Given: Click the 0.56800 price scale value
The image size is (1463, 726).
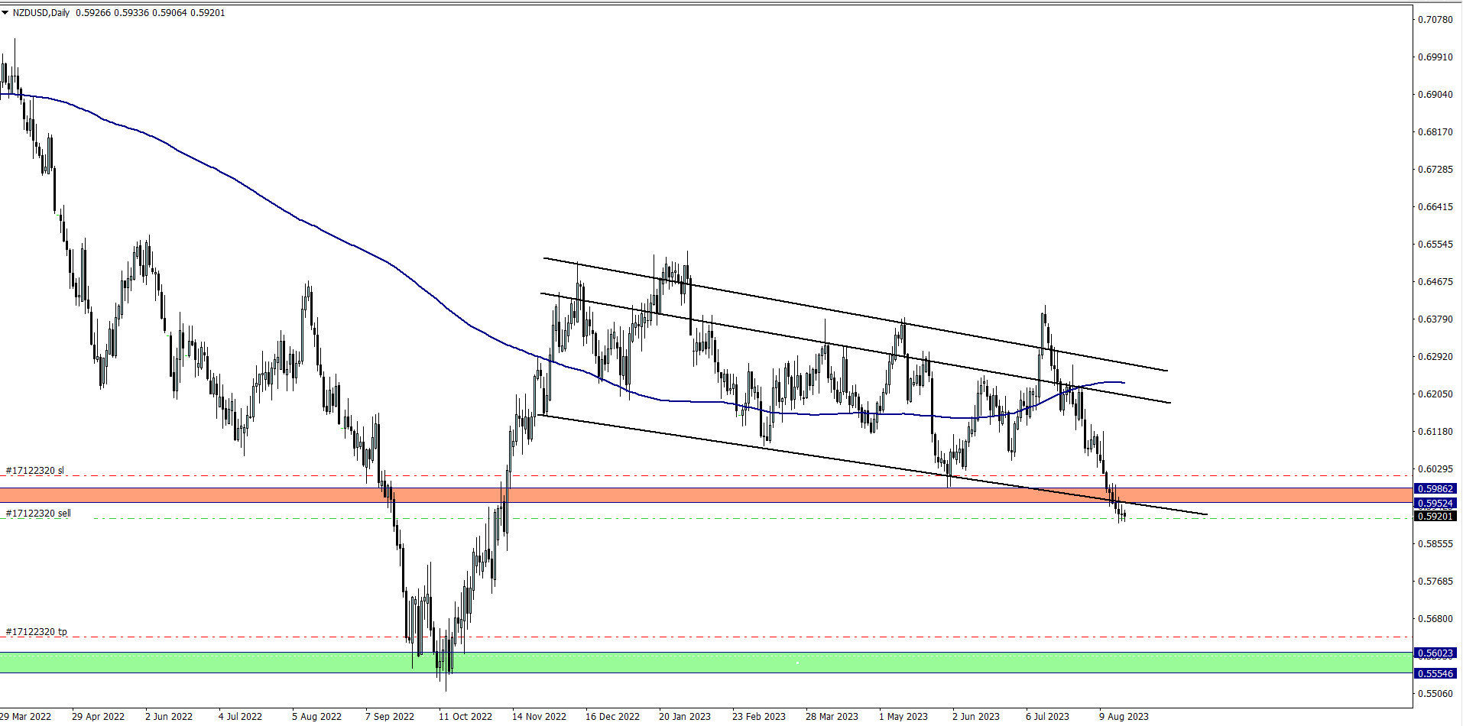Looking at the screenshot, I should click(1435, 618).
